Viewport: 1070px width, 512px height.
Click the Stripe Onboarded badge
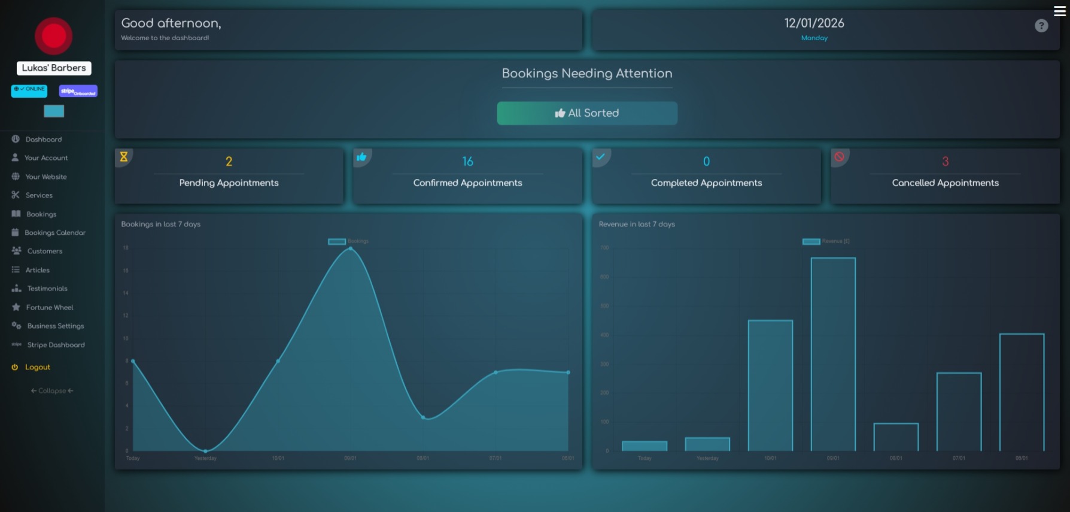78,91
